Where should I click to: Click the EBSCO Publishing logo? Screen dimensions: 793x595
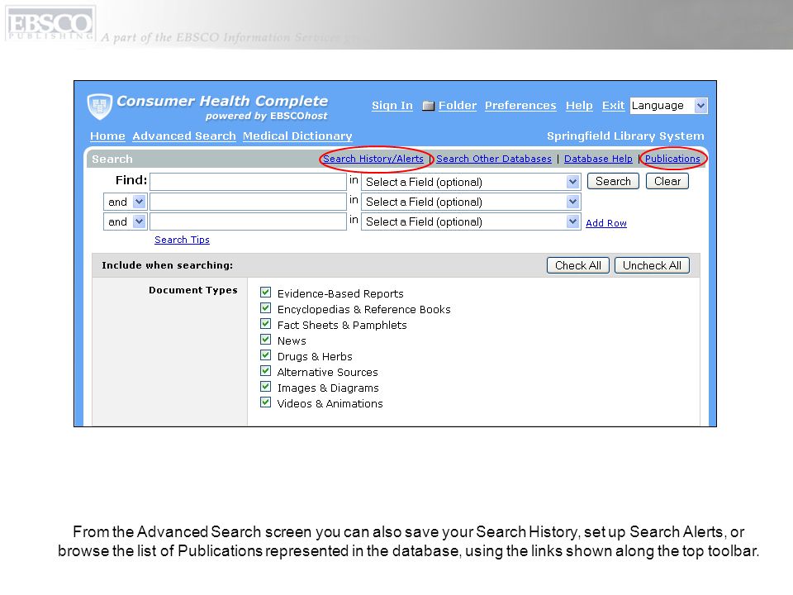point(50,23)
